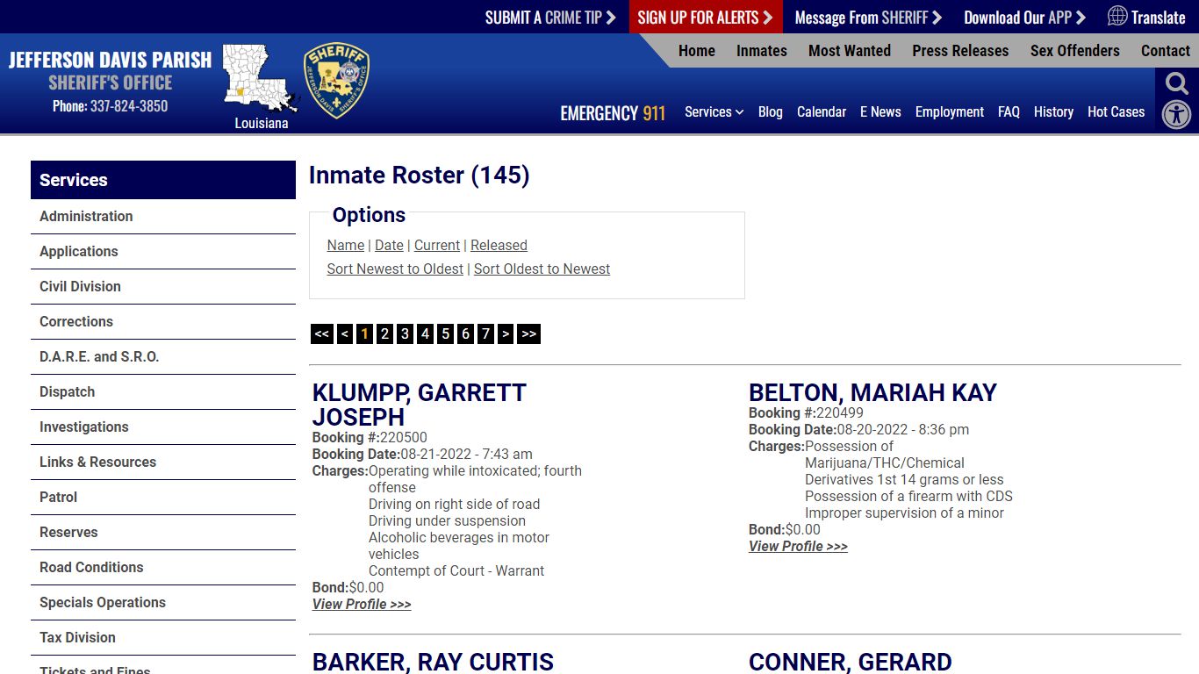
Task: Select Sort Newest to Oldest
Action: pyautogui.click(x=395, y=269)
